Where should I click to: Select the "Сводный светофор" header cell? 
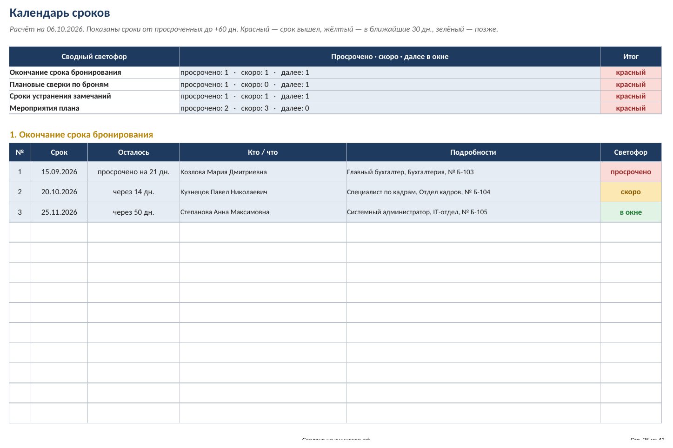coord(94,57)
